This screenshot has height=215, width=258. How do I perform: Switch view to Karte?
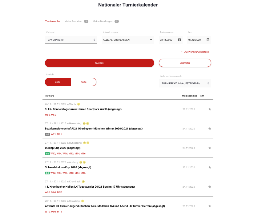(83, 82)
